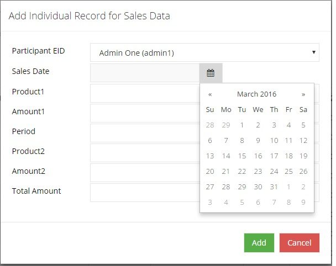
Task: Click the Participant EID label
Action: (x=38, y=51)
